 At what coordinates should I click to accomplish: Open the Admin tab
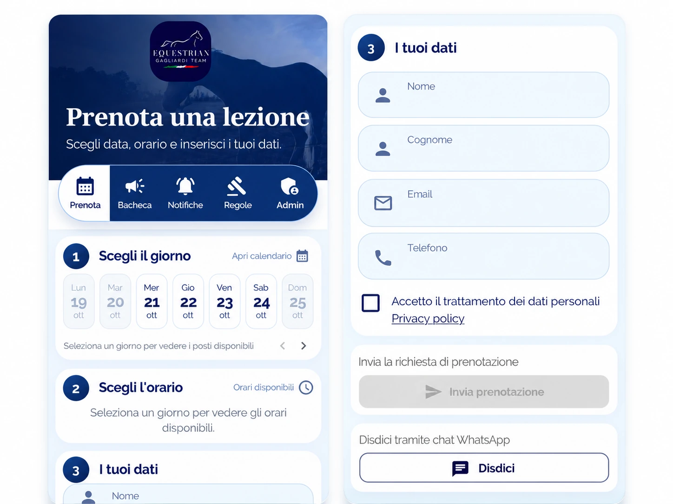tap(290, 193)
